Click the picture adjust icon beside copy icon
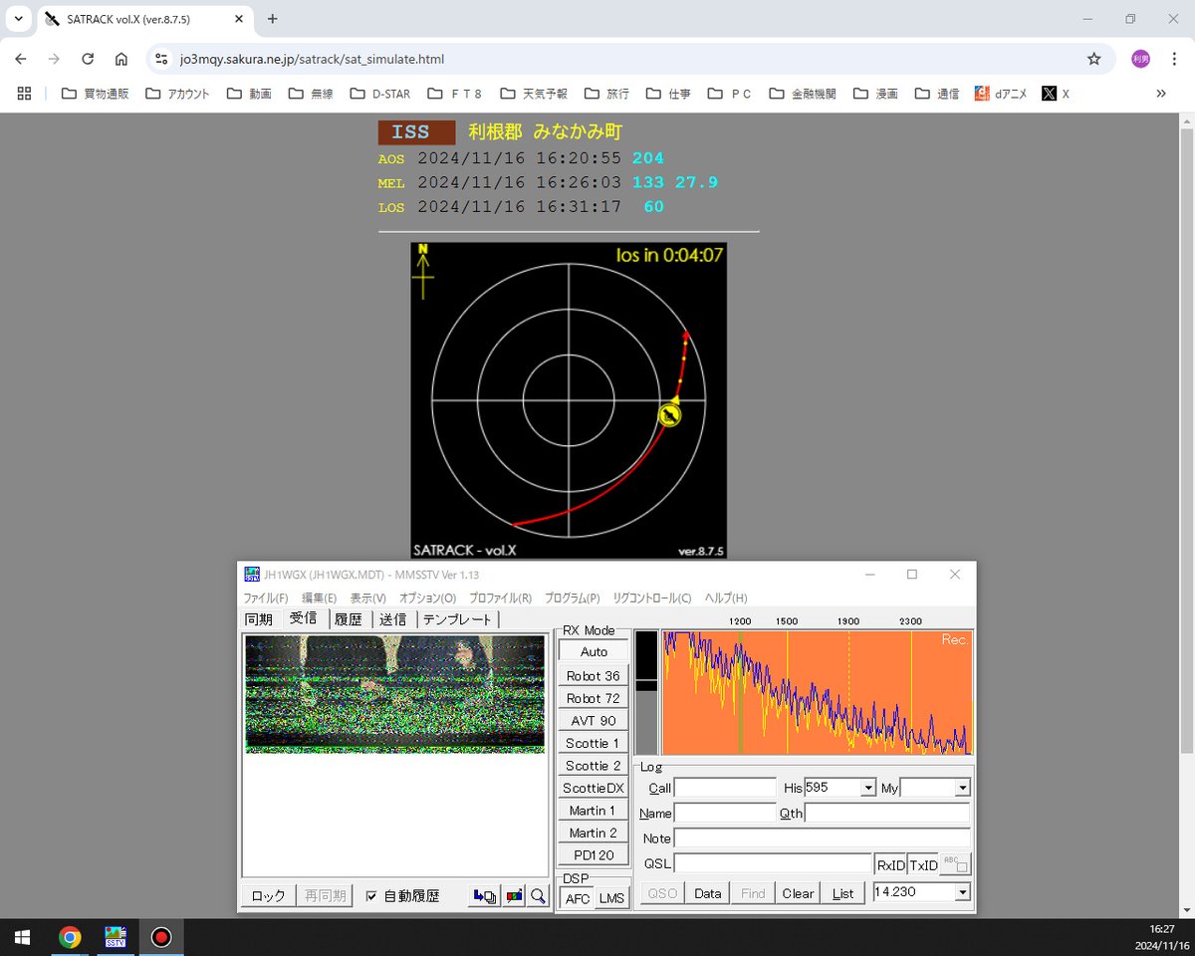The image size is (1195, 956). 514,895
